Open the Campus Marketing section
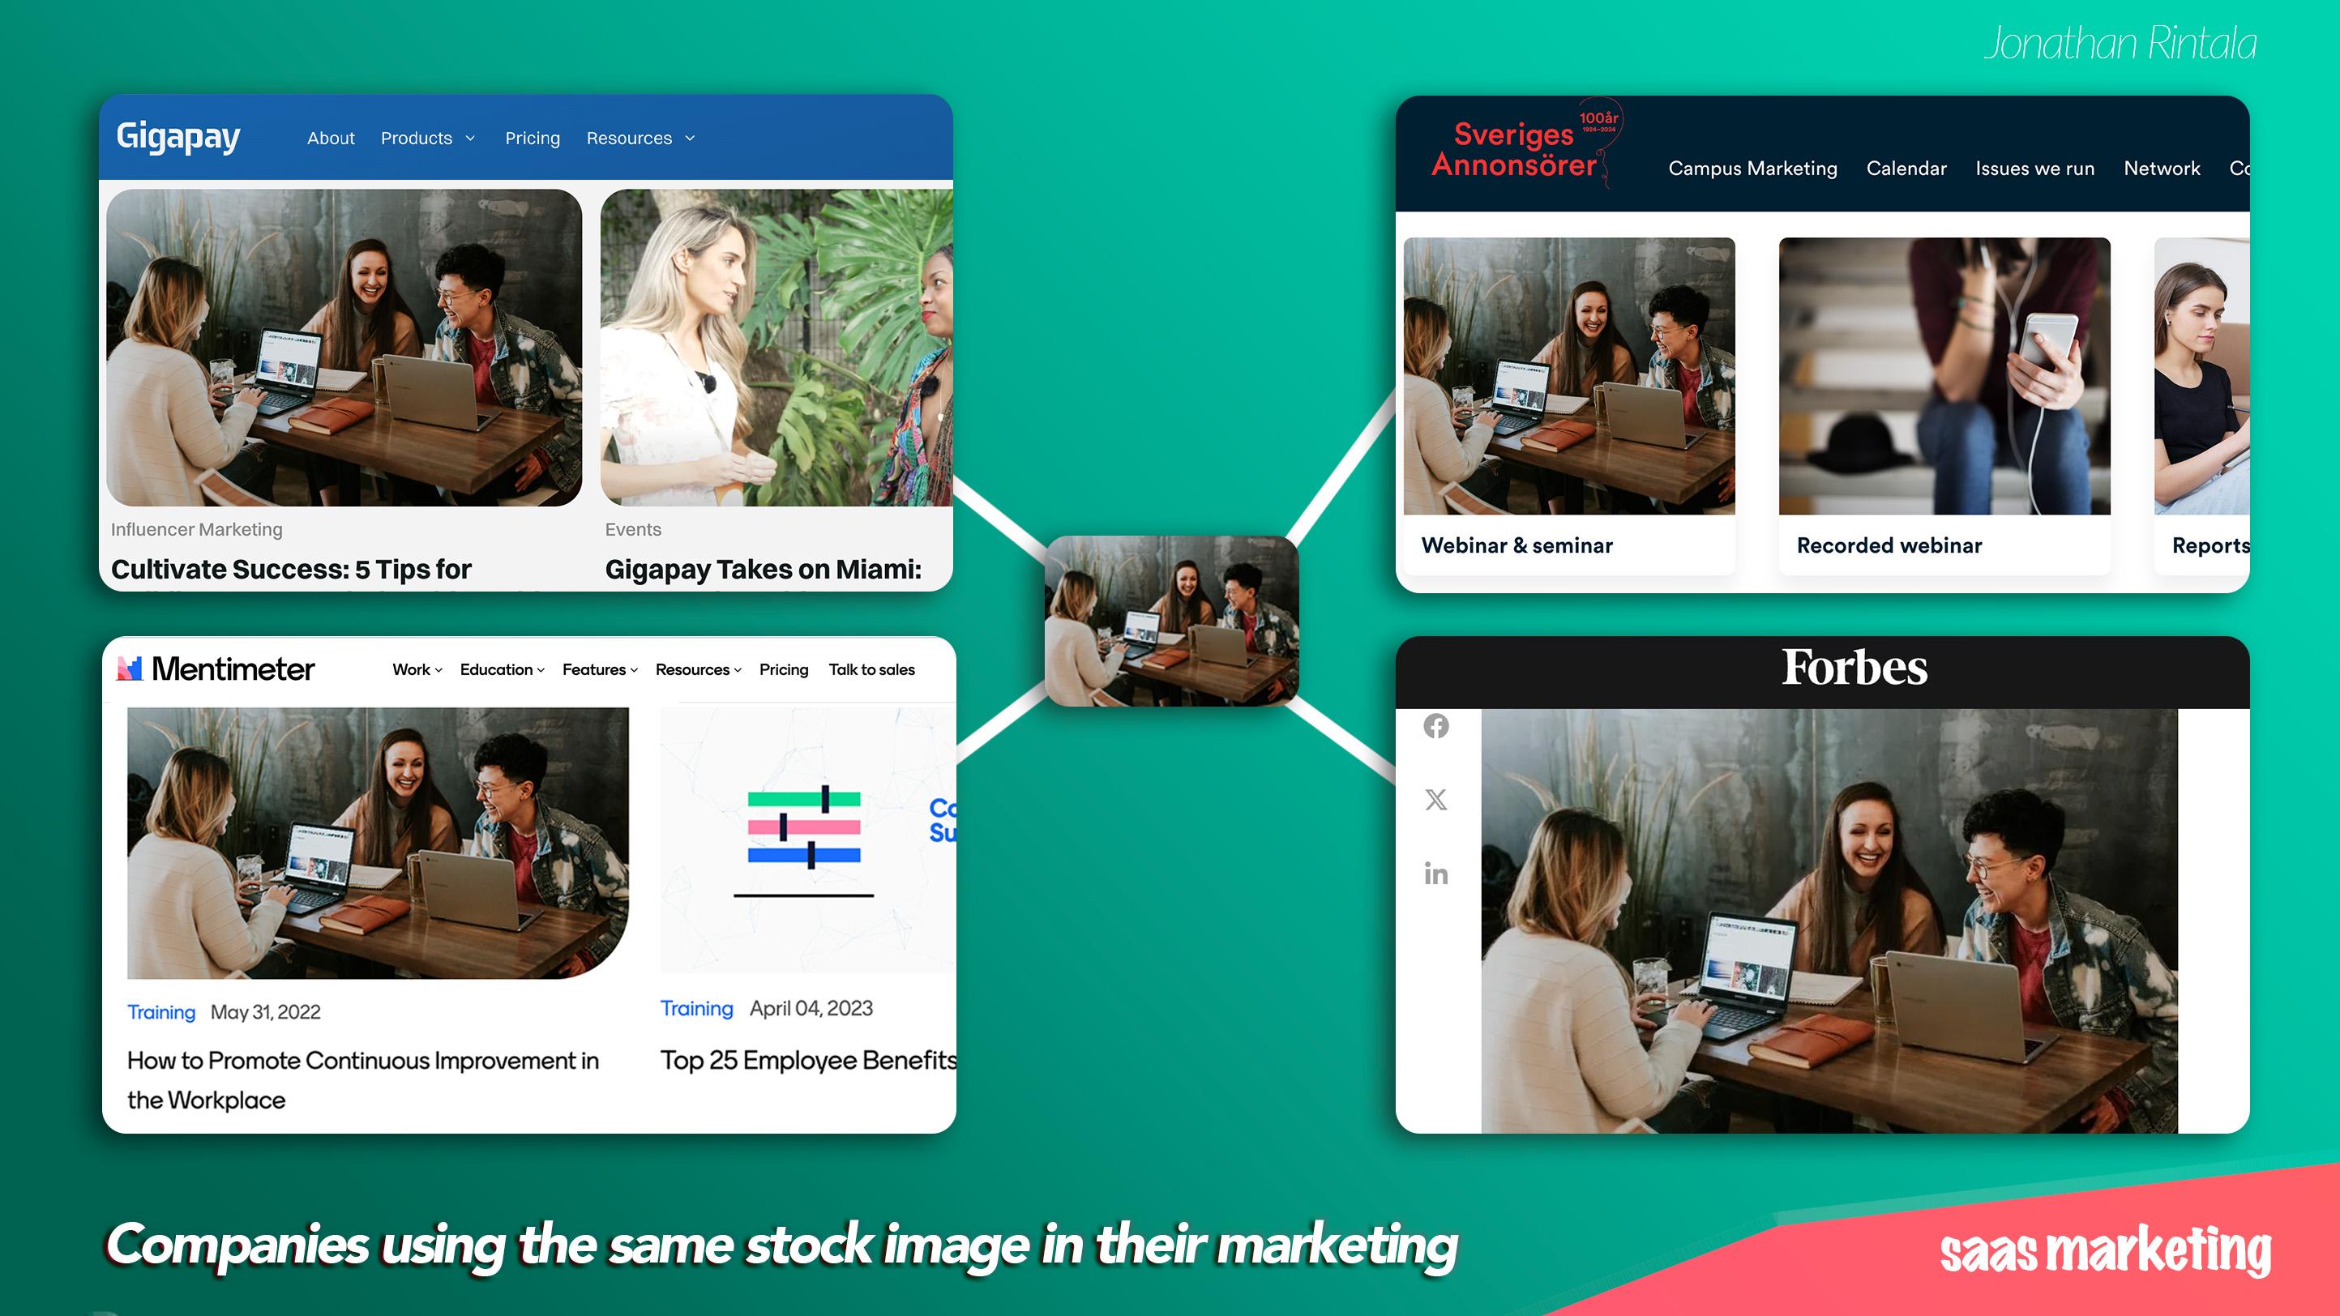The image size is (2340, 1316). click(1750, 167)
